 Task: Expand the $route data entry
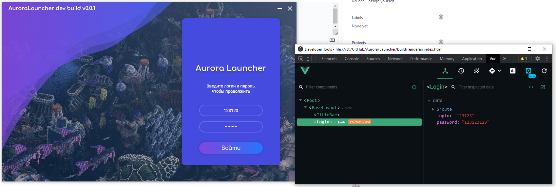[433, 109]
